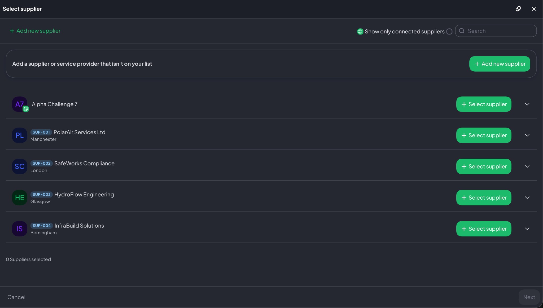Select supplier HydroFlow Engineering

484,197
